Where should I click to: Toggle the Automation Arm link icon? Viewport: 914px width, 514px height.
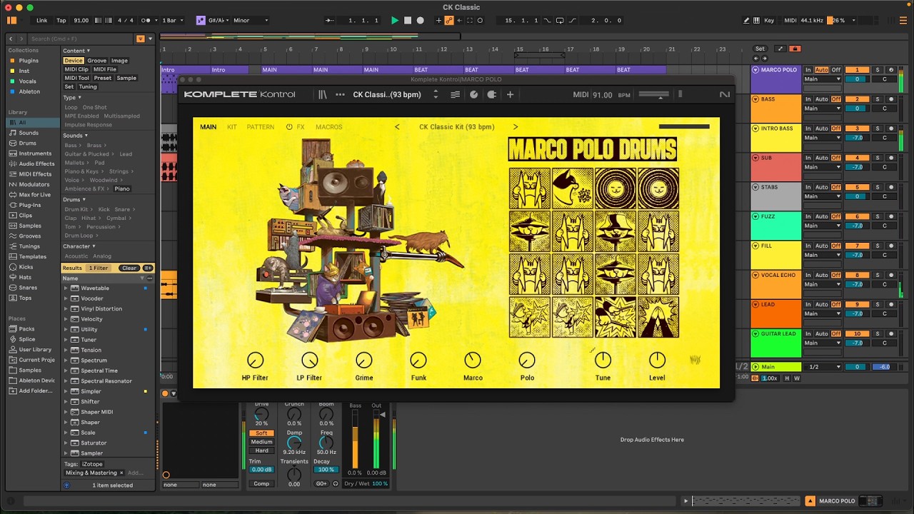pos(449,21)
